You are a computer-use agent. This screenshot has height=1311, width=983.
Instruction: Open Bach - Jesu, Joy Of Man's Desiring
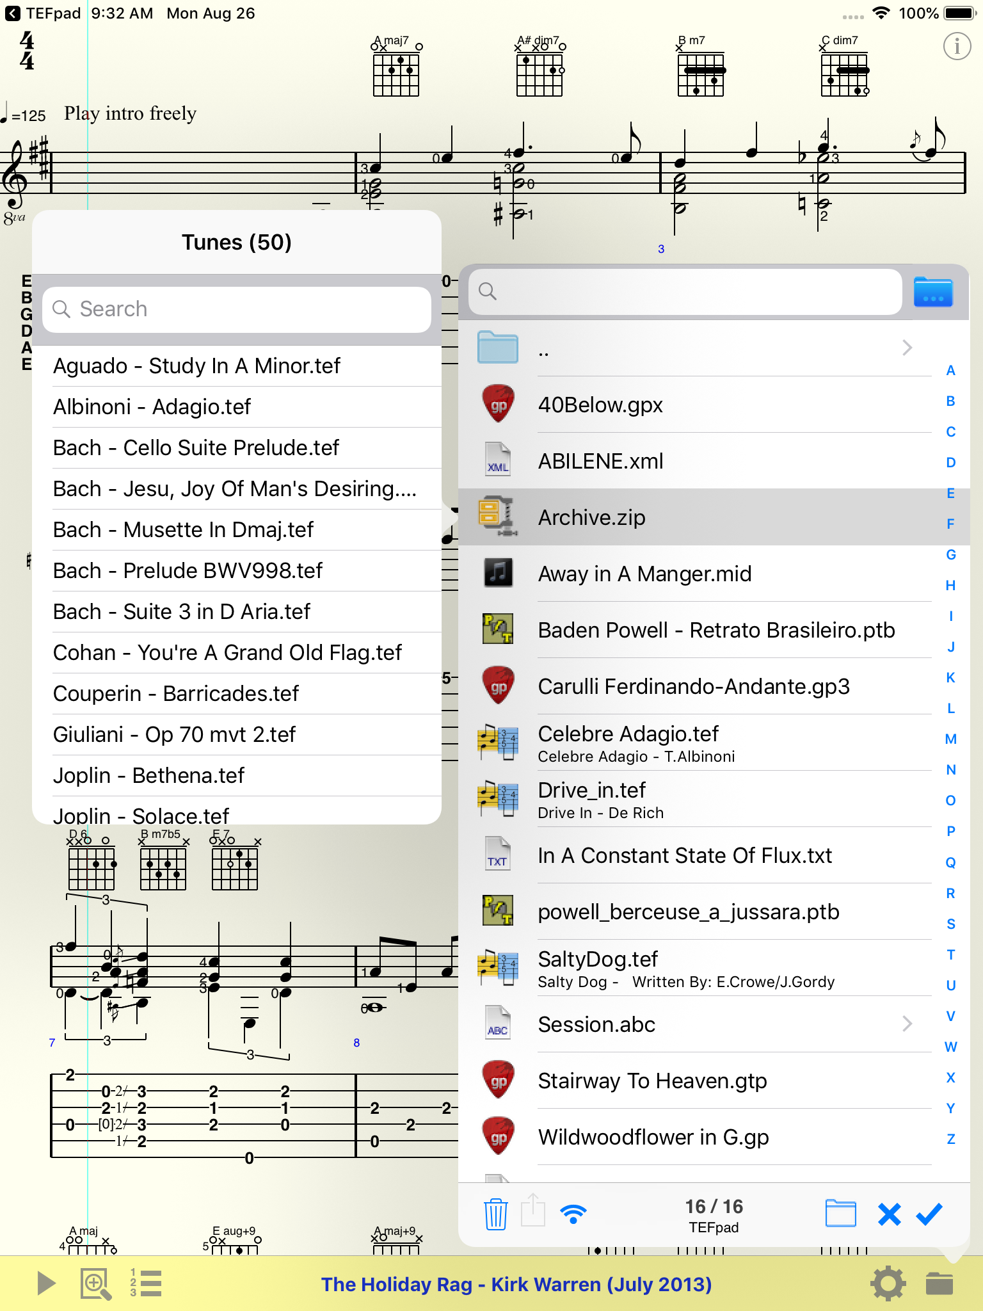[237, 489]
